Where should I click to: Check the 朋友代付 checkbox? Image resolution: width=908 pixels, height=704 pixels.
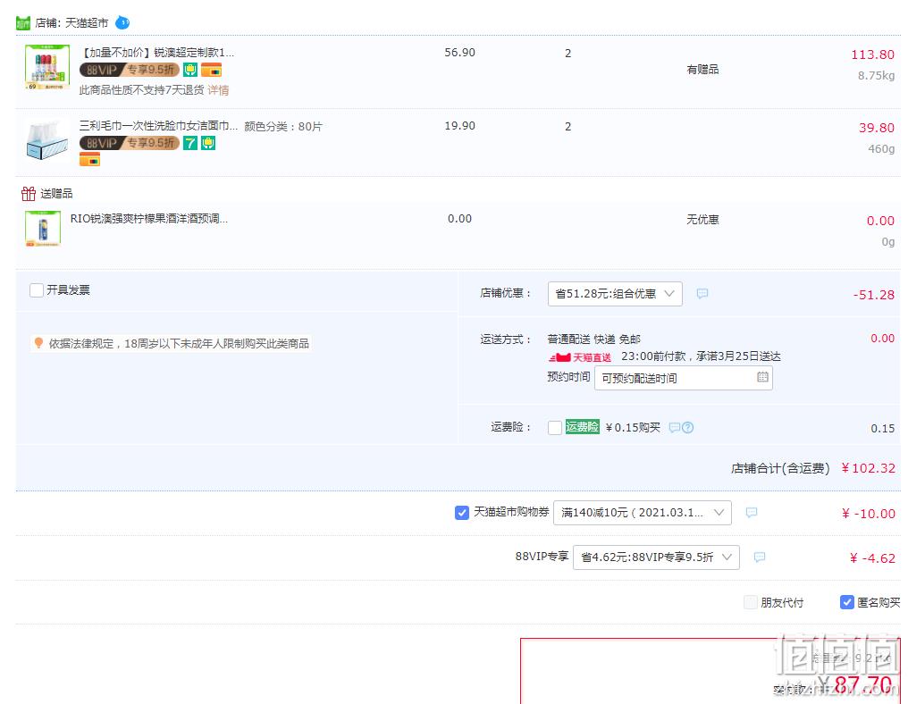(751, 603)
